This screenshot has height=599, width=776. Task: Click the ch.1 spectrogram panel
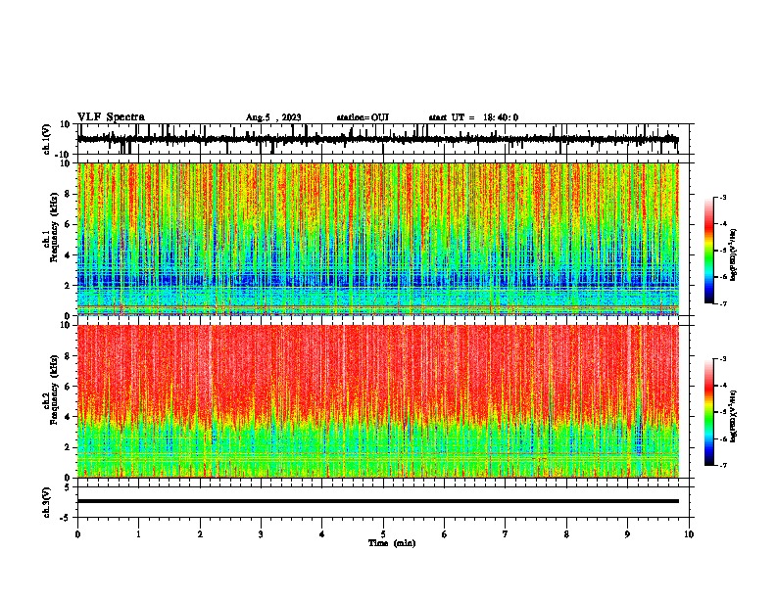pos(378,239)
